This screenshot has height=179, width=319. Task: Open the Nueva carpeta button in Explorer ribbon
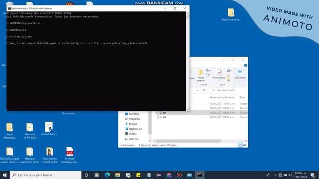201,75
